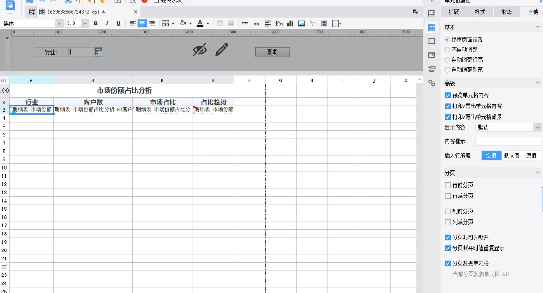Uncheck 分页时可以断开 checkbox
Image resolution: width=543 pixels, height=293 pixels.
coord(448,237)
